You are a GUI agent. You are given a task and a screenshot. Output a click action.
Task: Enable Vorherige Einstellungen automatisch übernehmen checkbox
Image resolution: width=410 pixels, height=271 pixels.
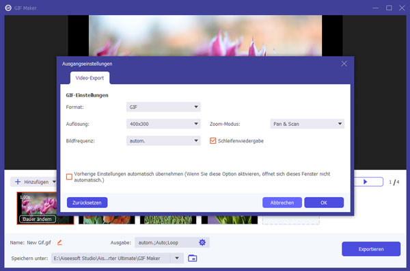point(69,177)
